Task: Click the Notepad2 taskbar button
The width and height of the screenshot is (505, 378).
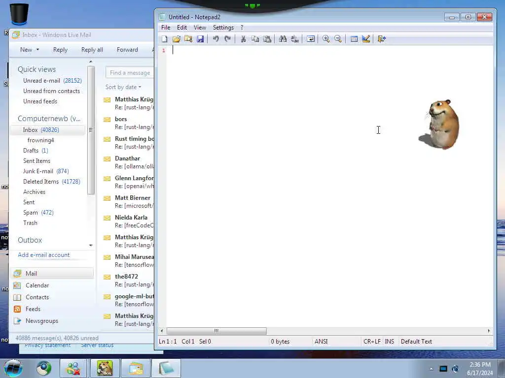Action: (x=166, y=368)
